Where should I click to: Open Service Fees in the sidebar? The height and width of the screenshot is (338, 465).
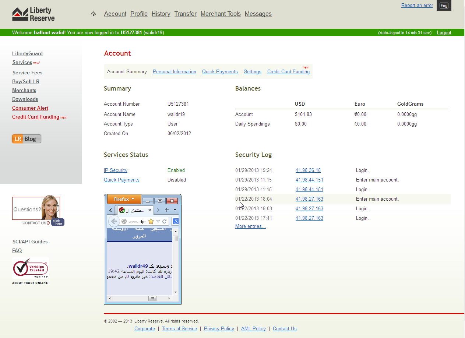[27, 73]
